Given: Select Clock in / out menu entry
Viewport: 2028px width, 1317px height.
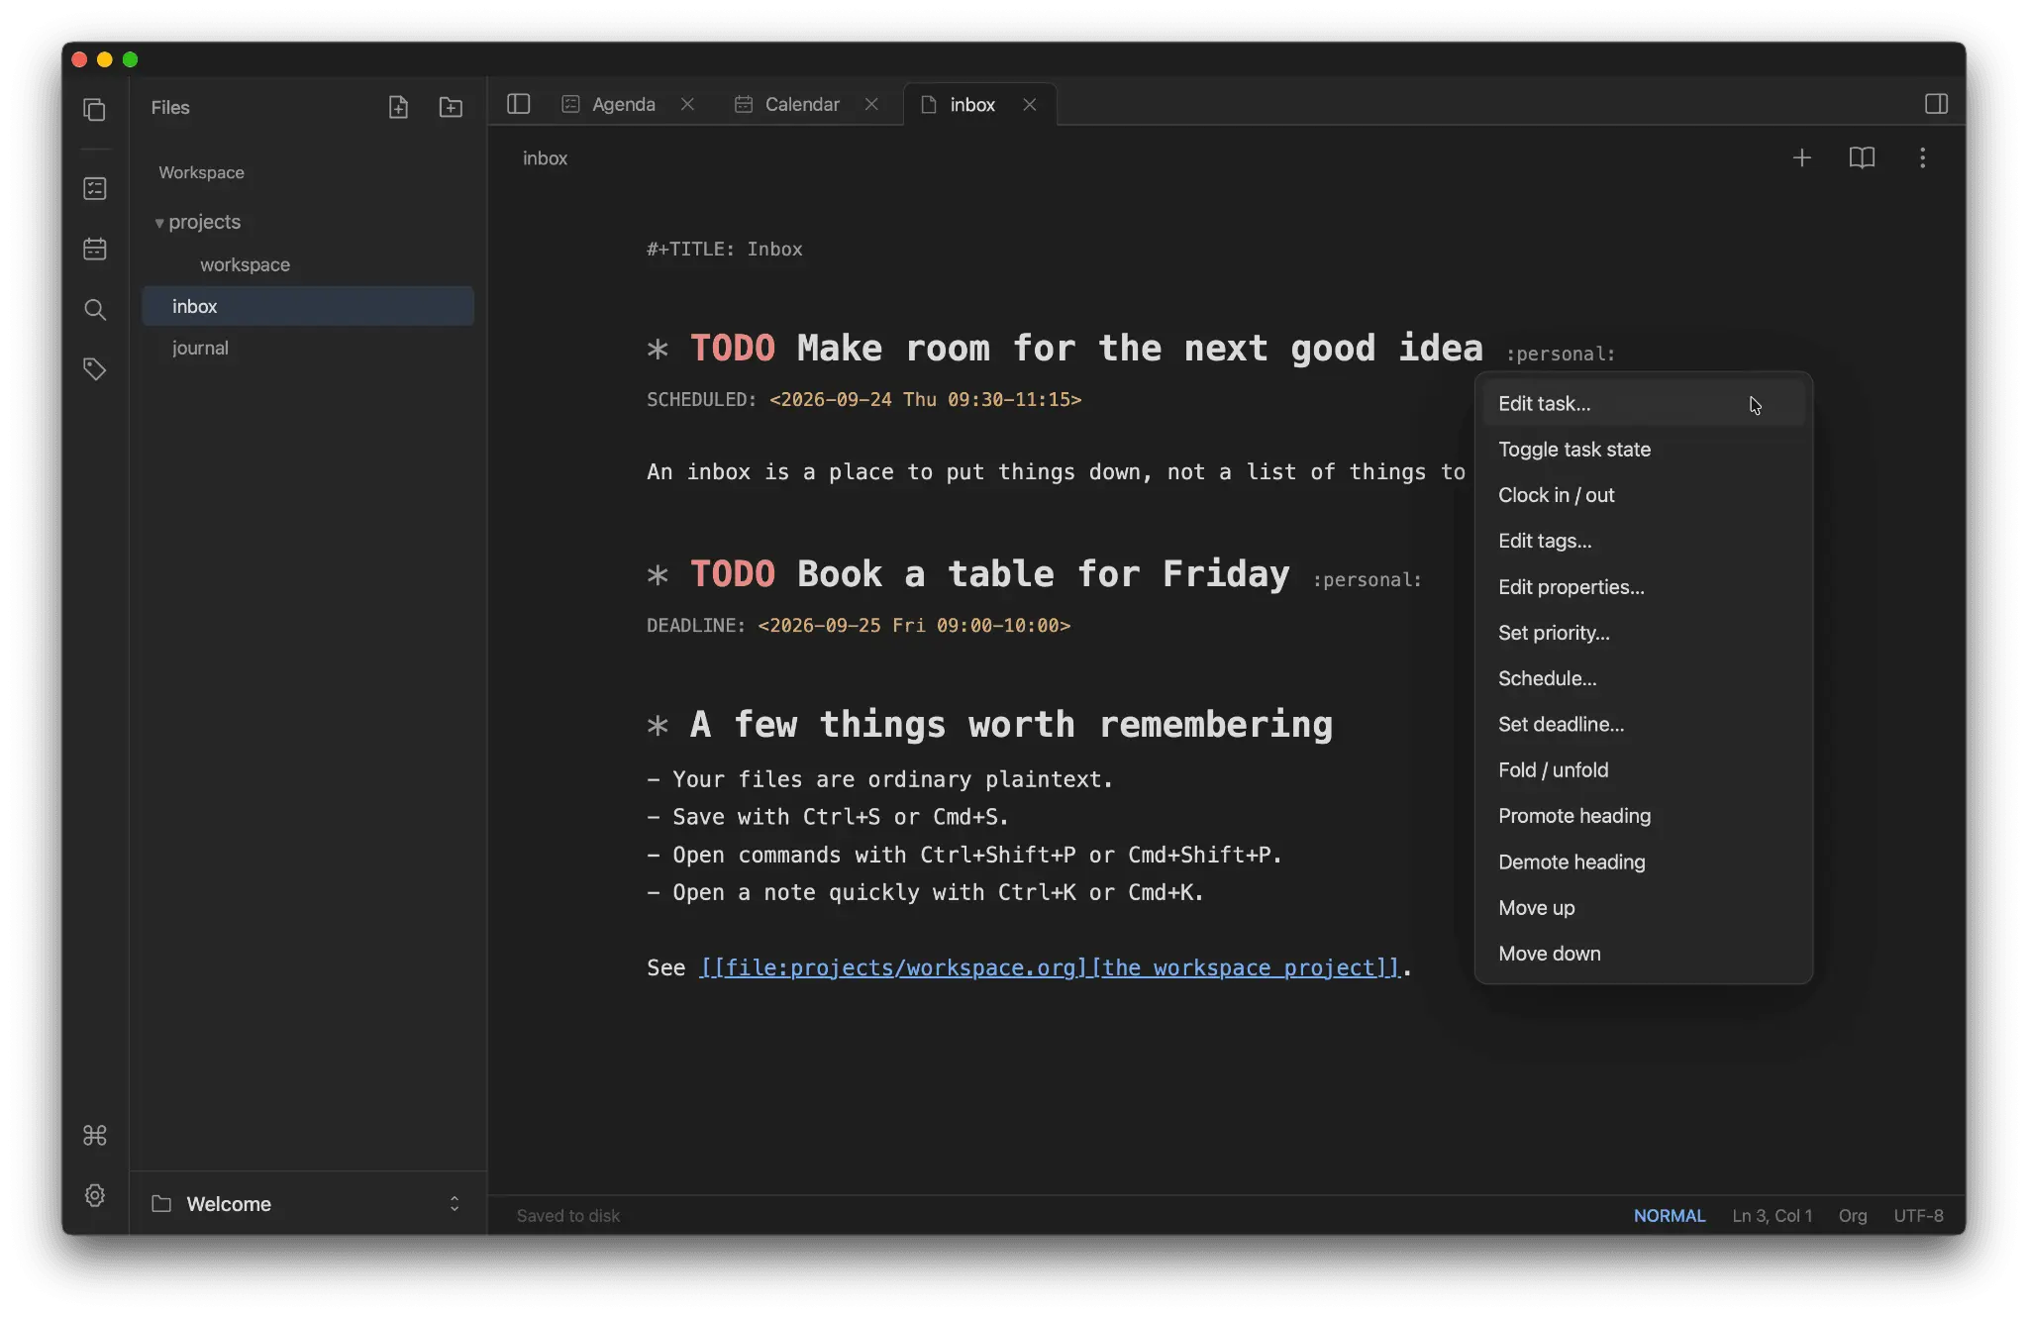Looking at the screenshot, I should click(x=1644, y=495).
